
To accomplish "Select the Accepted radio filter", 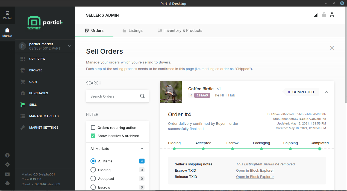I will tap(93, 178).
